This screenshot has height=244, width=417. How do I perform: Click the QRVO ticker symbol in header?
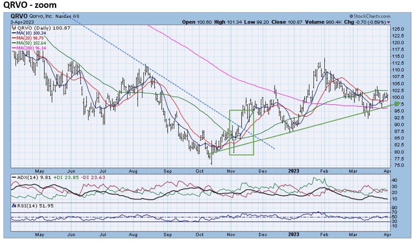[17, 16]
